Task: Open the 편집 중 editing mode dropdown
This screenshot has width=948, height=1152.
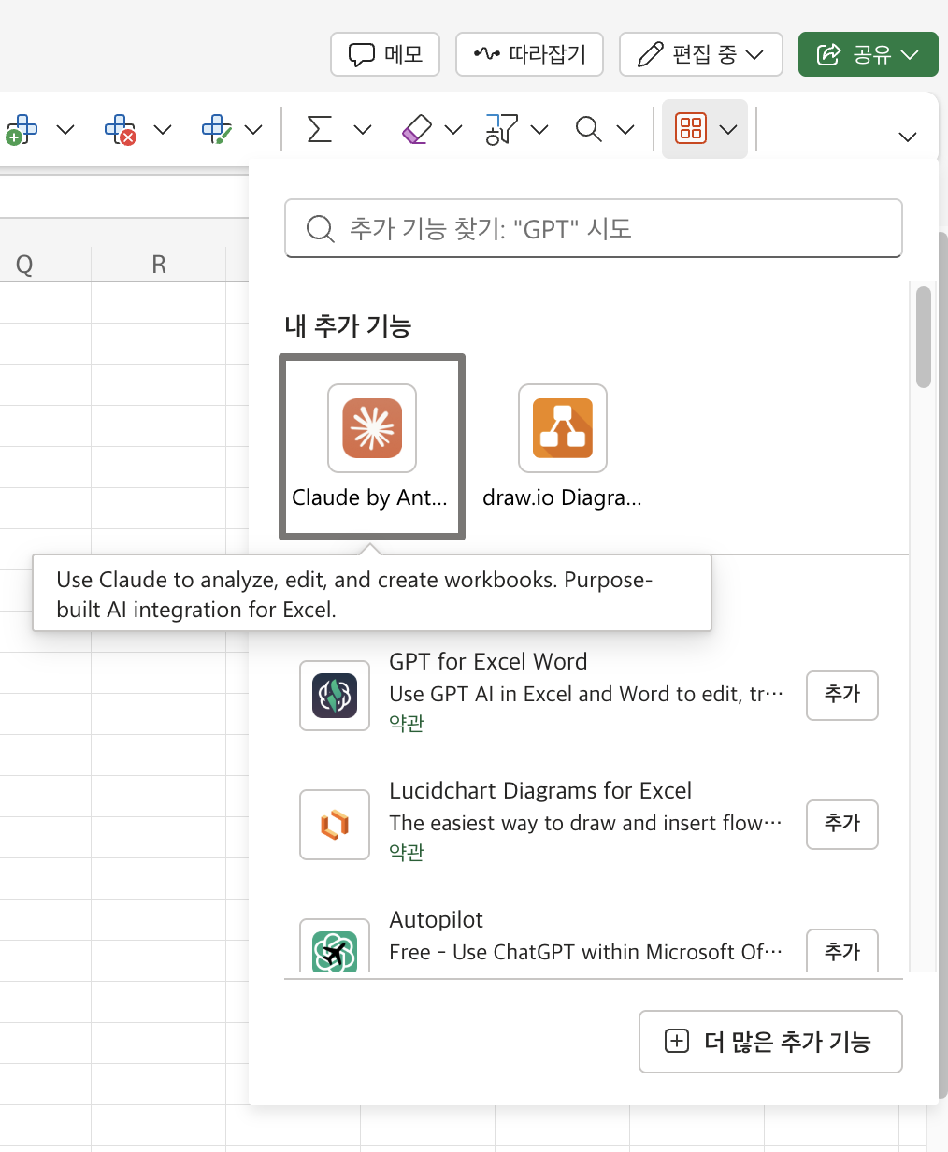Action: tap(700, 54)
